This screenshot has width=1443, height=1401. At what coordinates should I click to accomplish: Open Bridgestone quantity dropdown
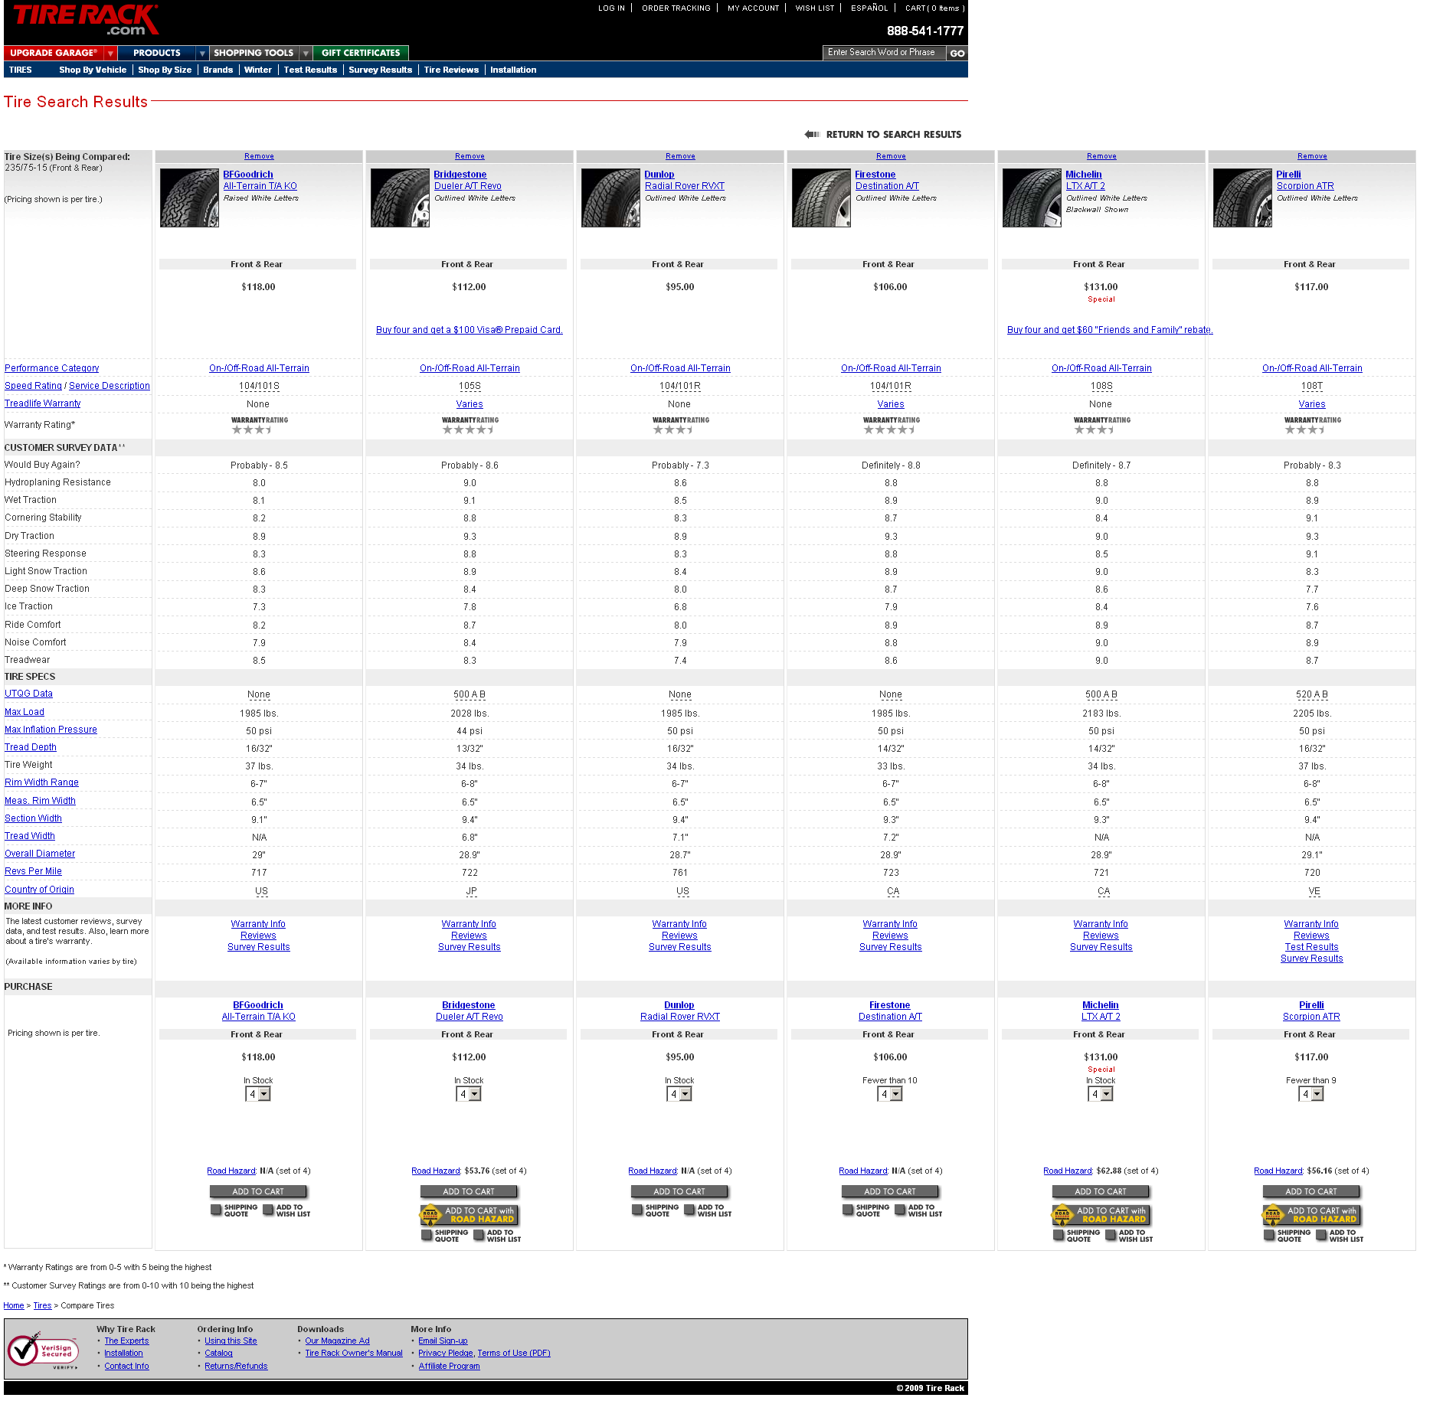[469, 1094]
